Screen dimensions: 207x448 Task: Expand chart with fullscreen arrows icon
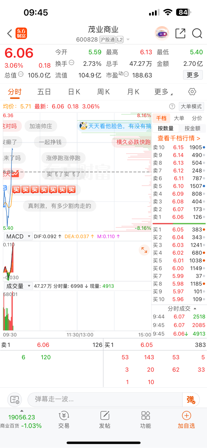pos(144,250)
